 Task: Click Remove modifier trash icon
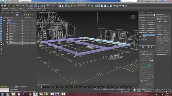pos(148,47)
